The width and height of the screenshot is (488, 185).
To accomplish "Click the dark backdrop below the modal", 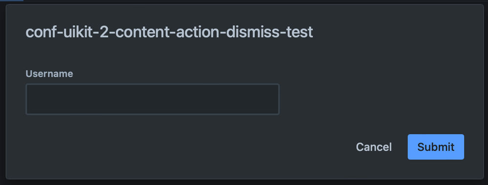I will (244, 182).
